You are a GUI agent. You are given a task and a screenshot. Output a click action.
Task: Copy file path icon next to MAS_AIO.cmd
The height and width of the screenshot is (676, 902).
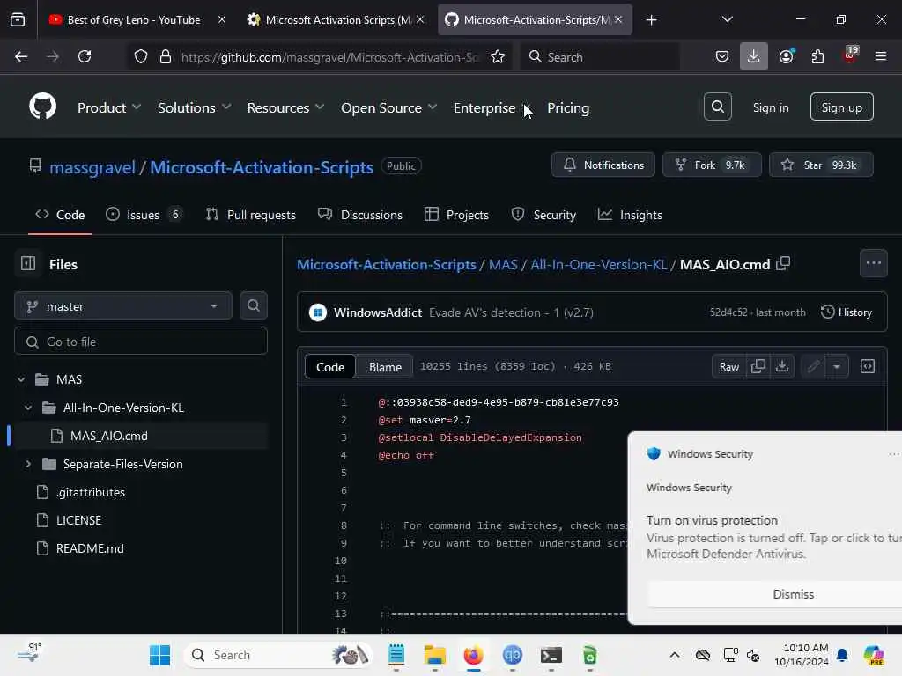782,264
